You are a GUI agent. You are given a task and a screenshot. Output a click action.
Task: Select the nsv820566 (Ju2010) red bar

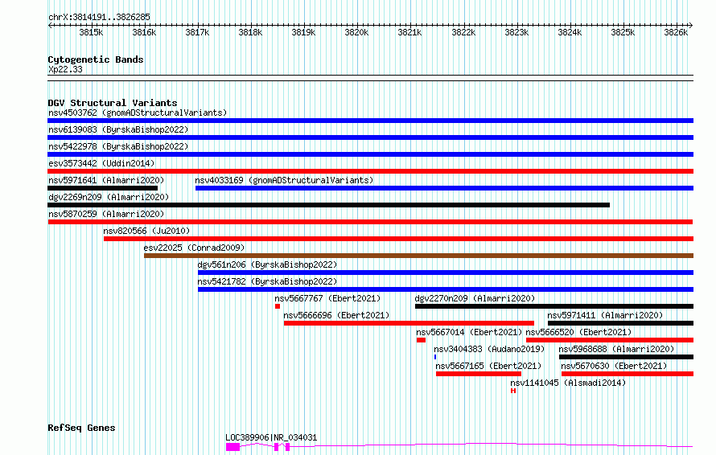399,239
